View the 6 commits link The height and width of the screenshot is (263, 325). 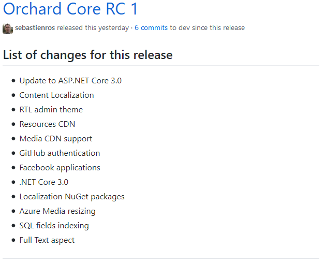coord(151,28)
